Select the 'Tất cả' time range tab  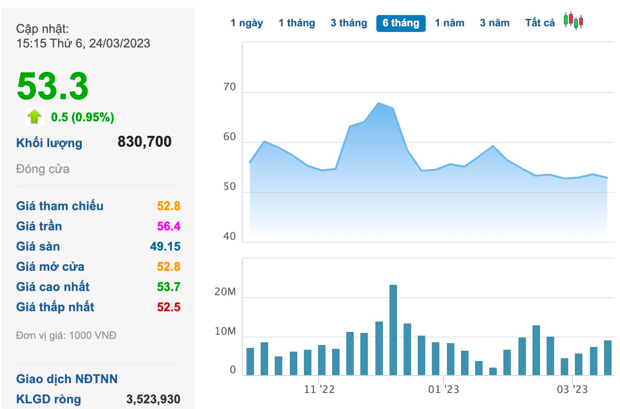tap(540, 23)
